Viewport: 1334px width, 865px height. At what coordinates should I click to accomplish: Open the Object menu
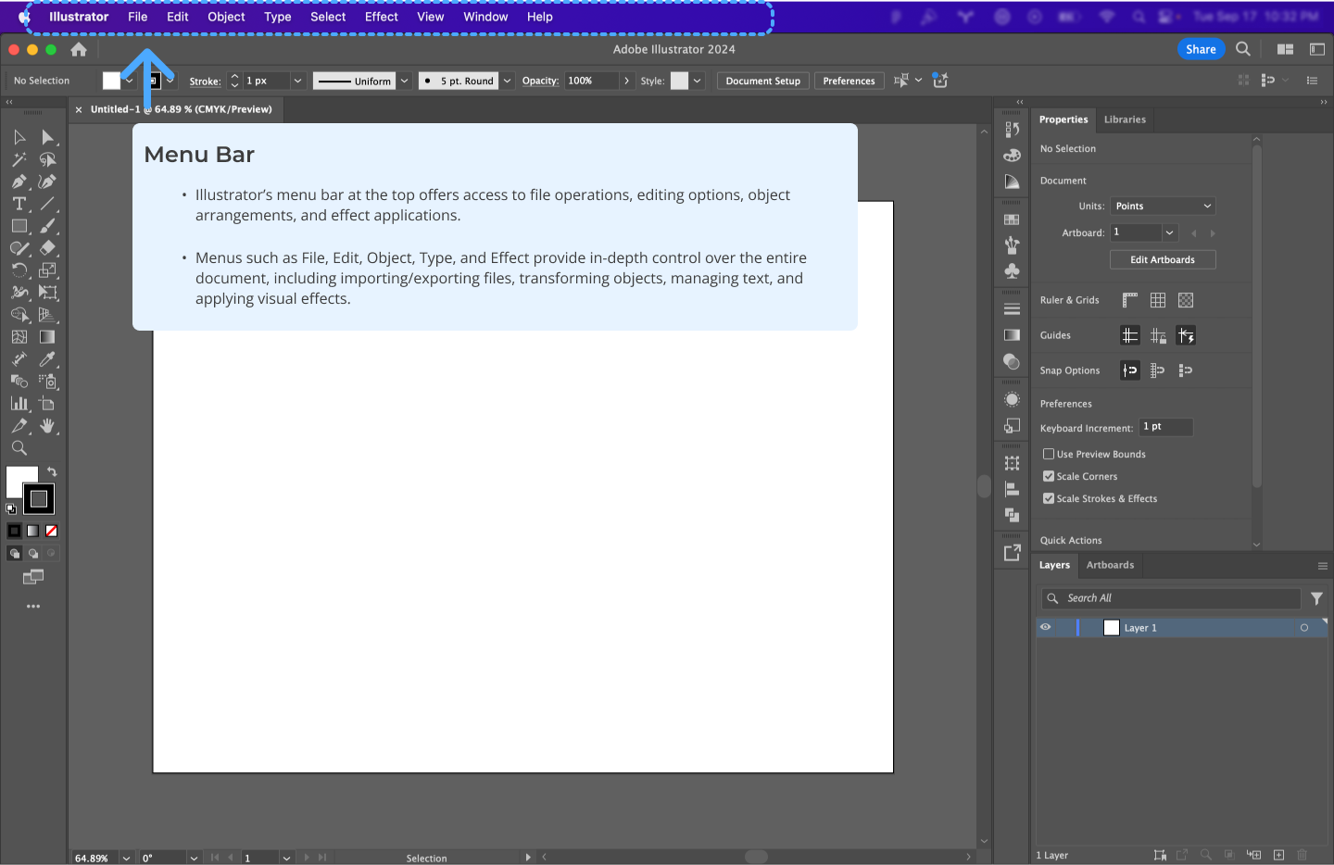[x=225, y=17]
